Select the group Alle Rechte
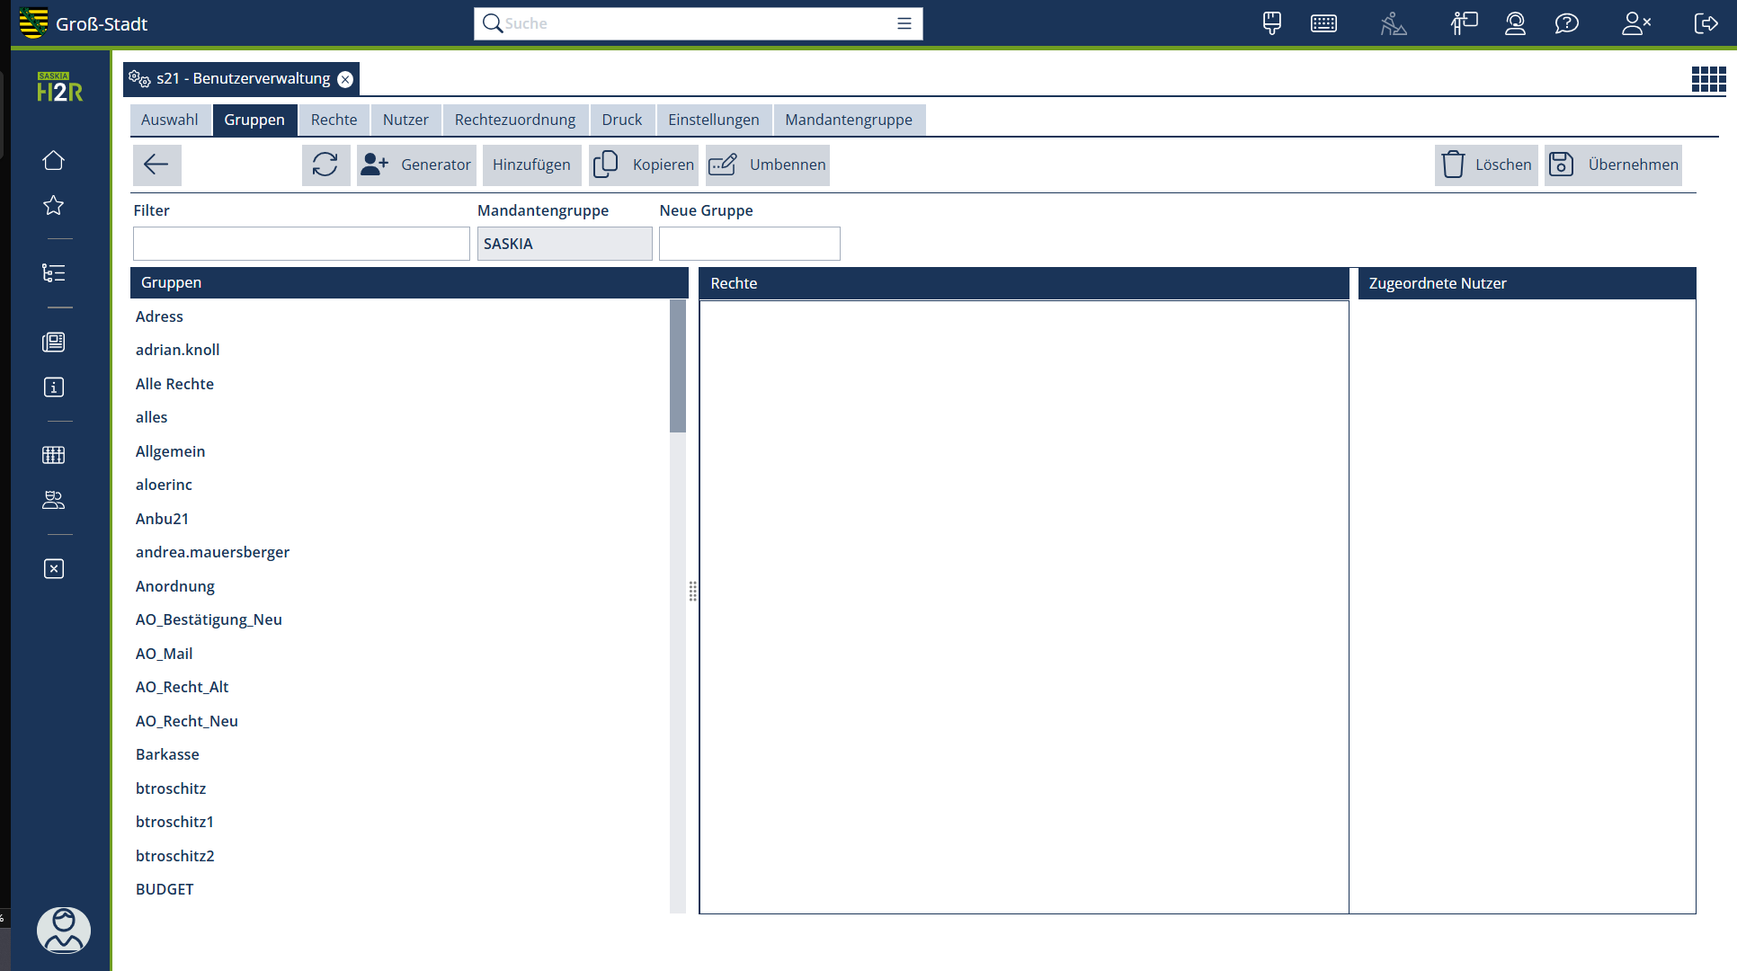1737x971 pixels. pos(174,384)
